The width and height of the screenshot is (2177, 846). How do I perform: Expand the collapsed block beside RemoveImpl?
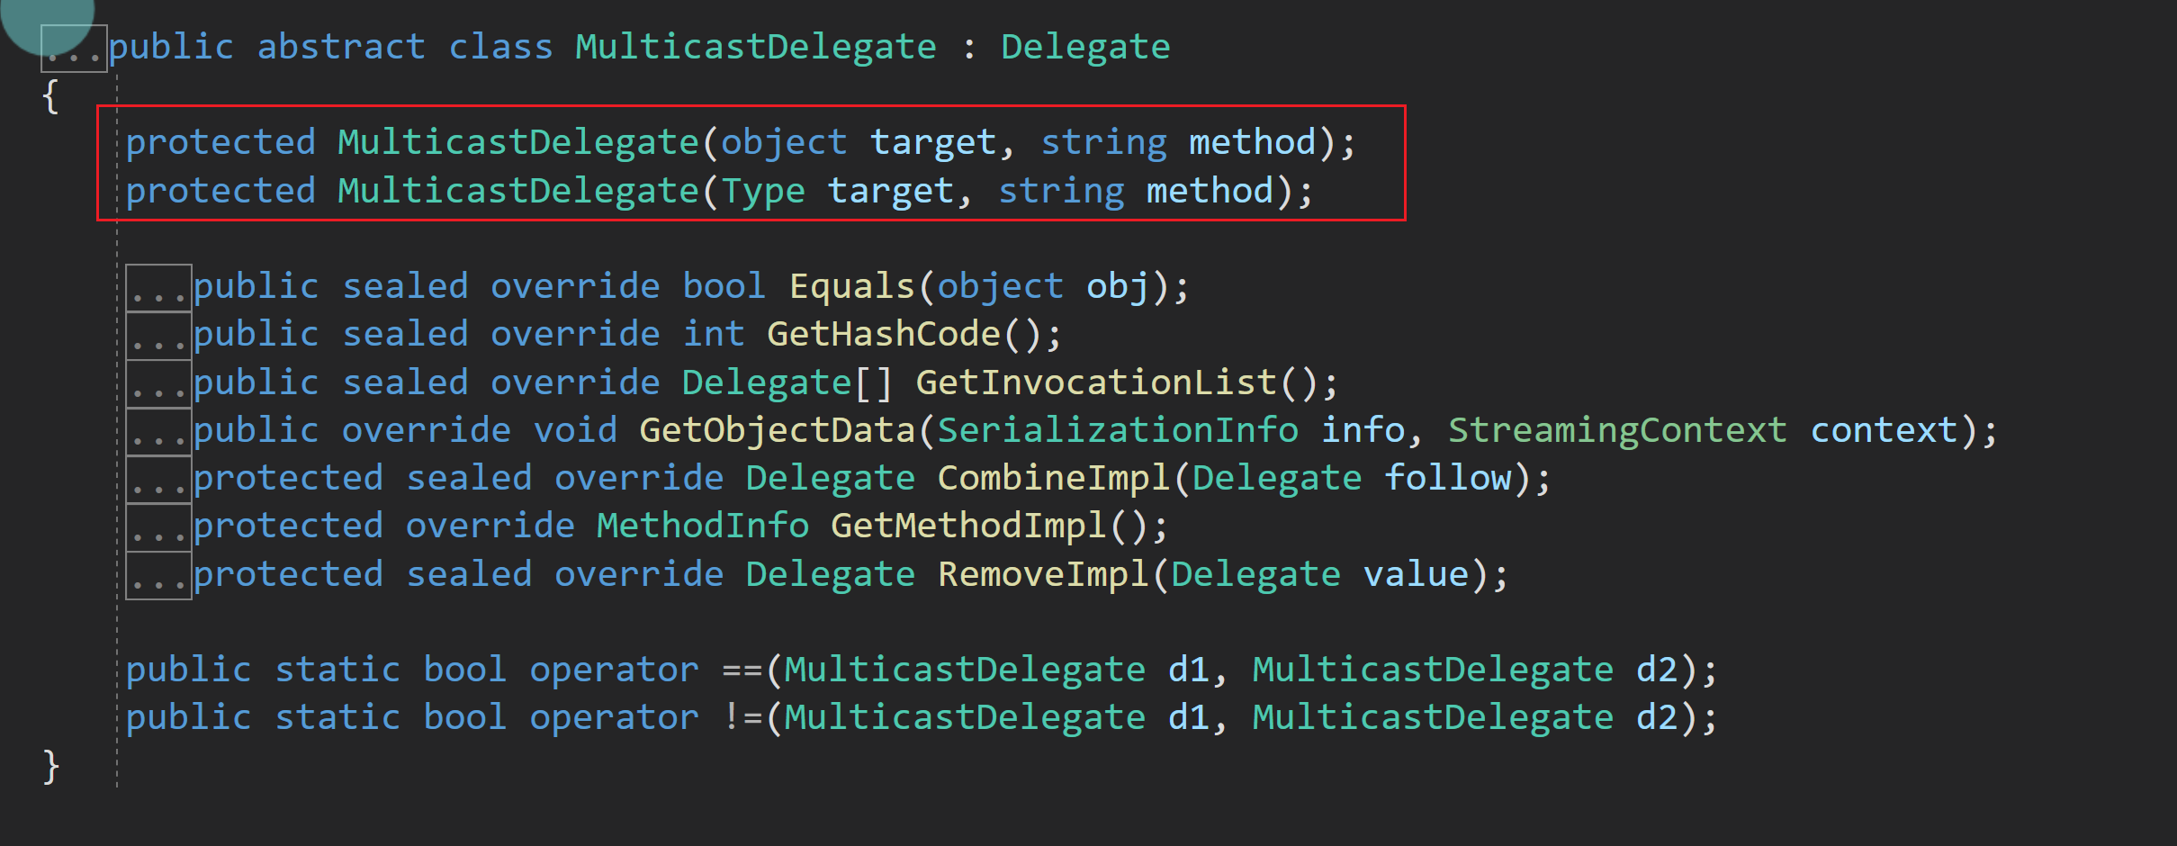(158, 576)
